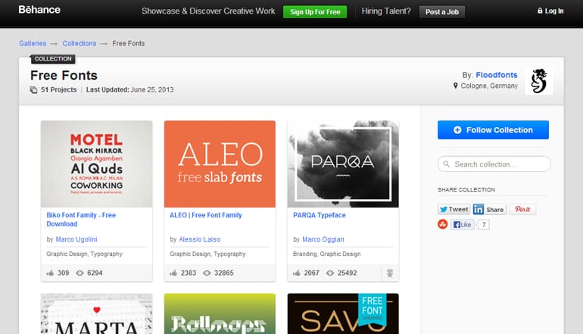This screenshot has height=334, width=583.
Task: Pin collection with Pinterest Pin it
Action: click(x=522, y=209)
